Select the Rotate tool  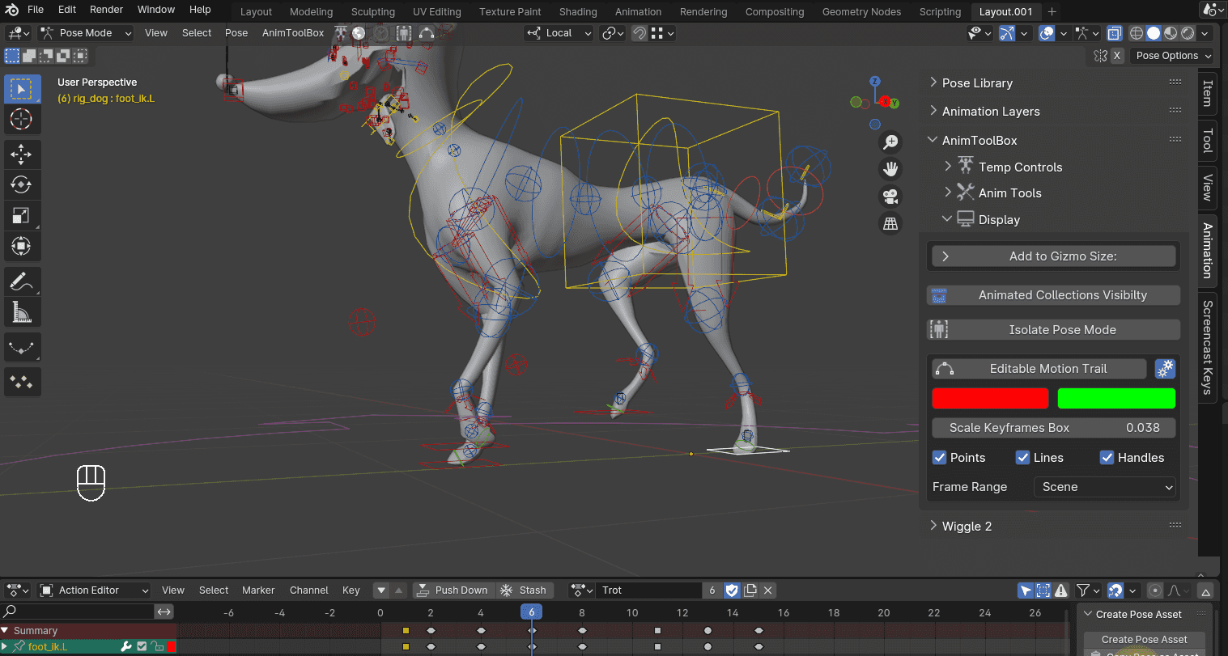click(22, 184)
